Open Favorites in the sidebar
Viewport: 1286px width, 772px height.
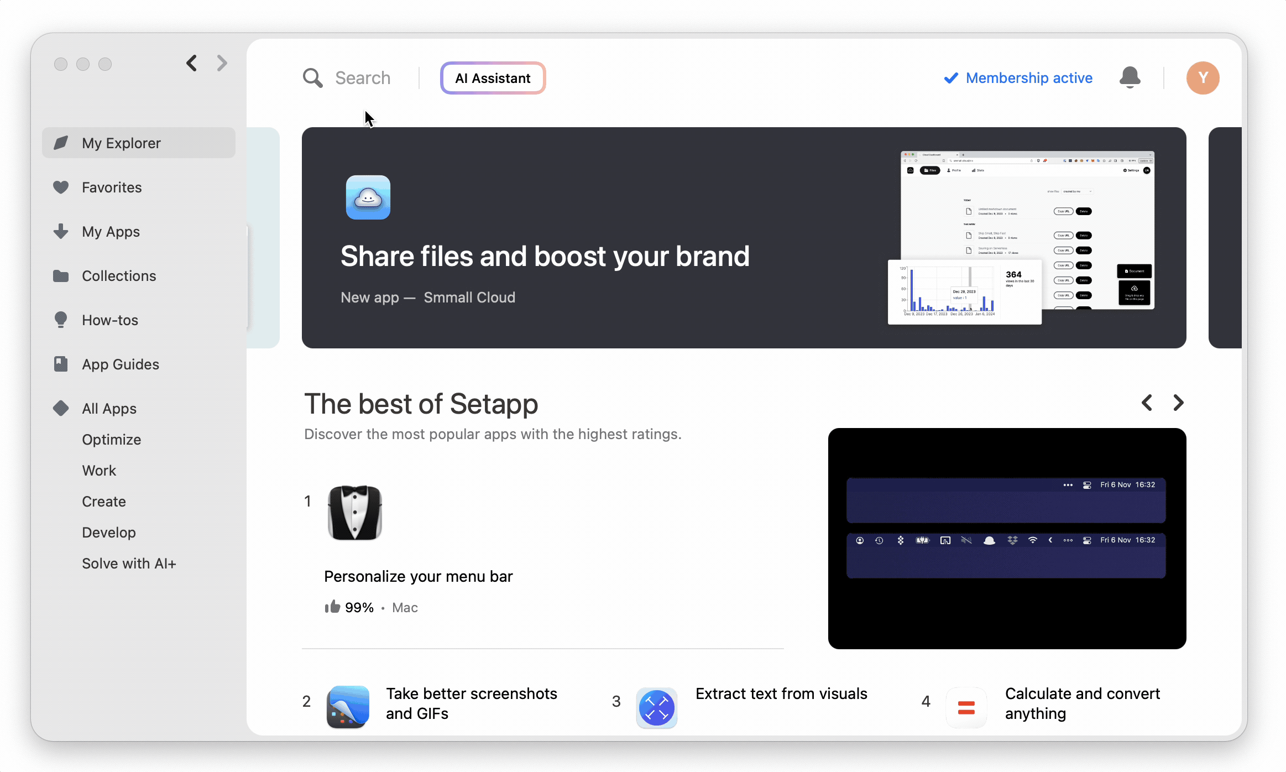[x=139, y=187]
